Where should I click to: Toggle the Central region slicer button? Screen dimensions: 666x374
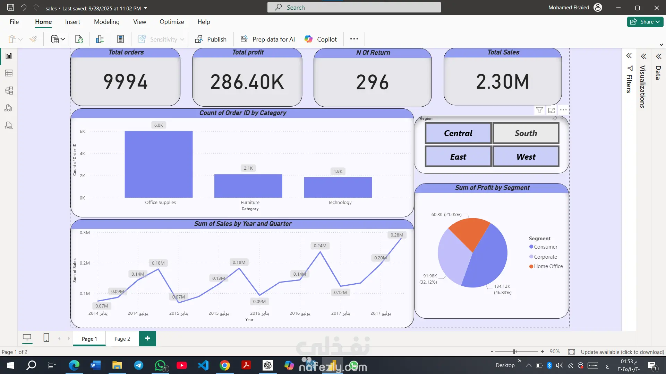coord(458,133)
